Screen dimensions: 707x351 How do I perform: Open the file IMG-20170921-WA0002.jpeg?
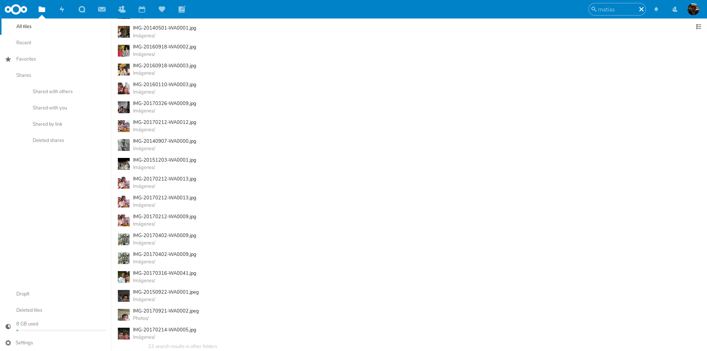(x=166, y=311)
